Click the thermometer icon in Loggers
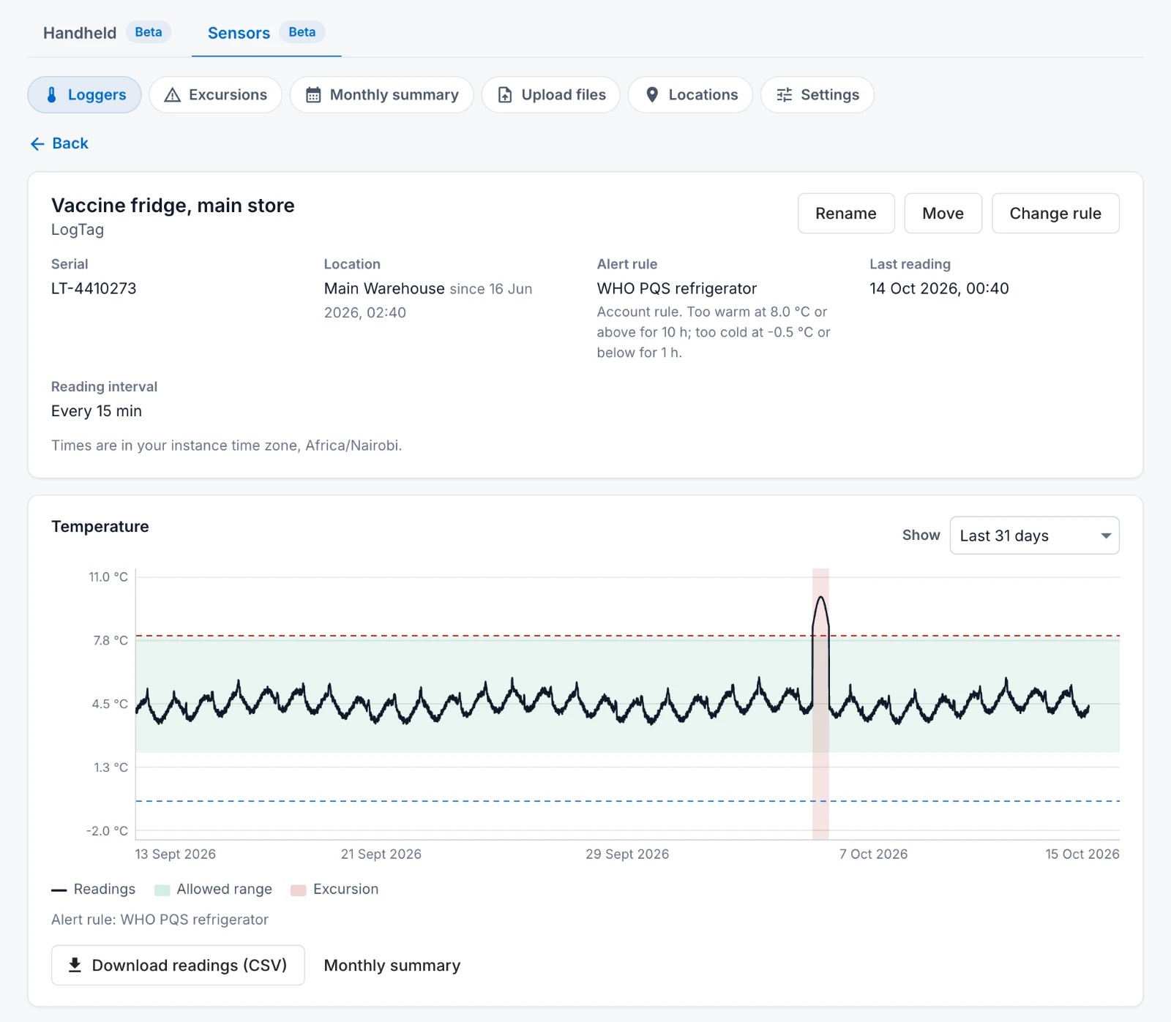Viewport: 1171px width, 1022px height. [51, 95]
